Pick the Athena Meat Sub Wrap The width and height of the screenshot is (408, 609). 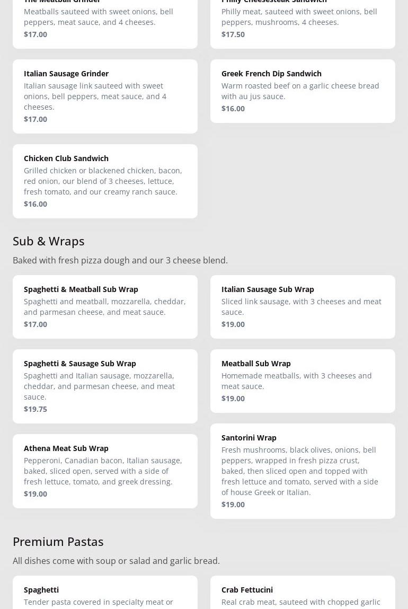tap(105, 471)
